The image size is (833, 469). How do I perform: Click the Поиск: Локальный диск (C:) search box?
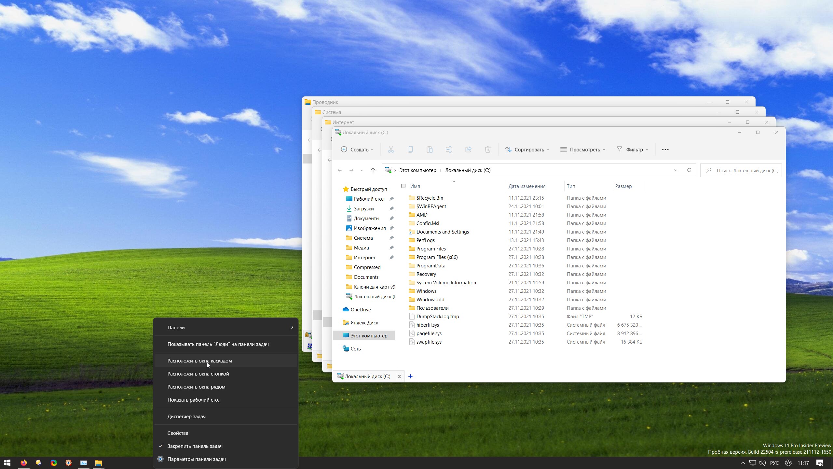pyautogui.click(x=741, y=170)
